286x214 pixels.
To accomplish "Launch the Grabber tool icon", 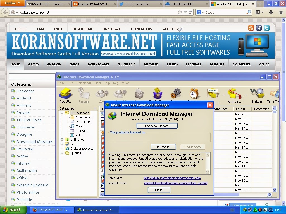I will [x=257, y=96].
